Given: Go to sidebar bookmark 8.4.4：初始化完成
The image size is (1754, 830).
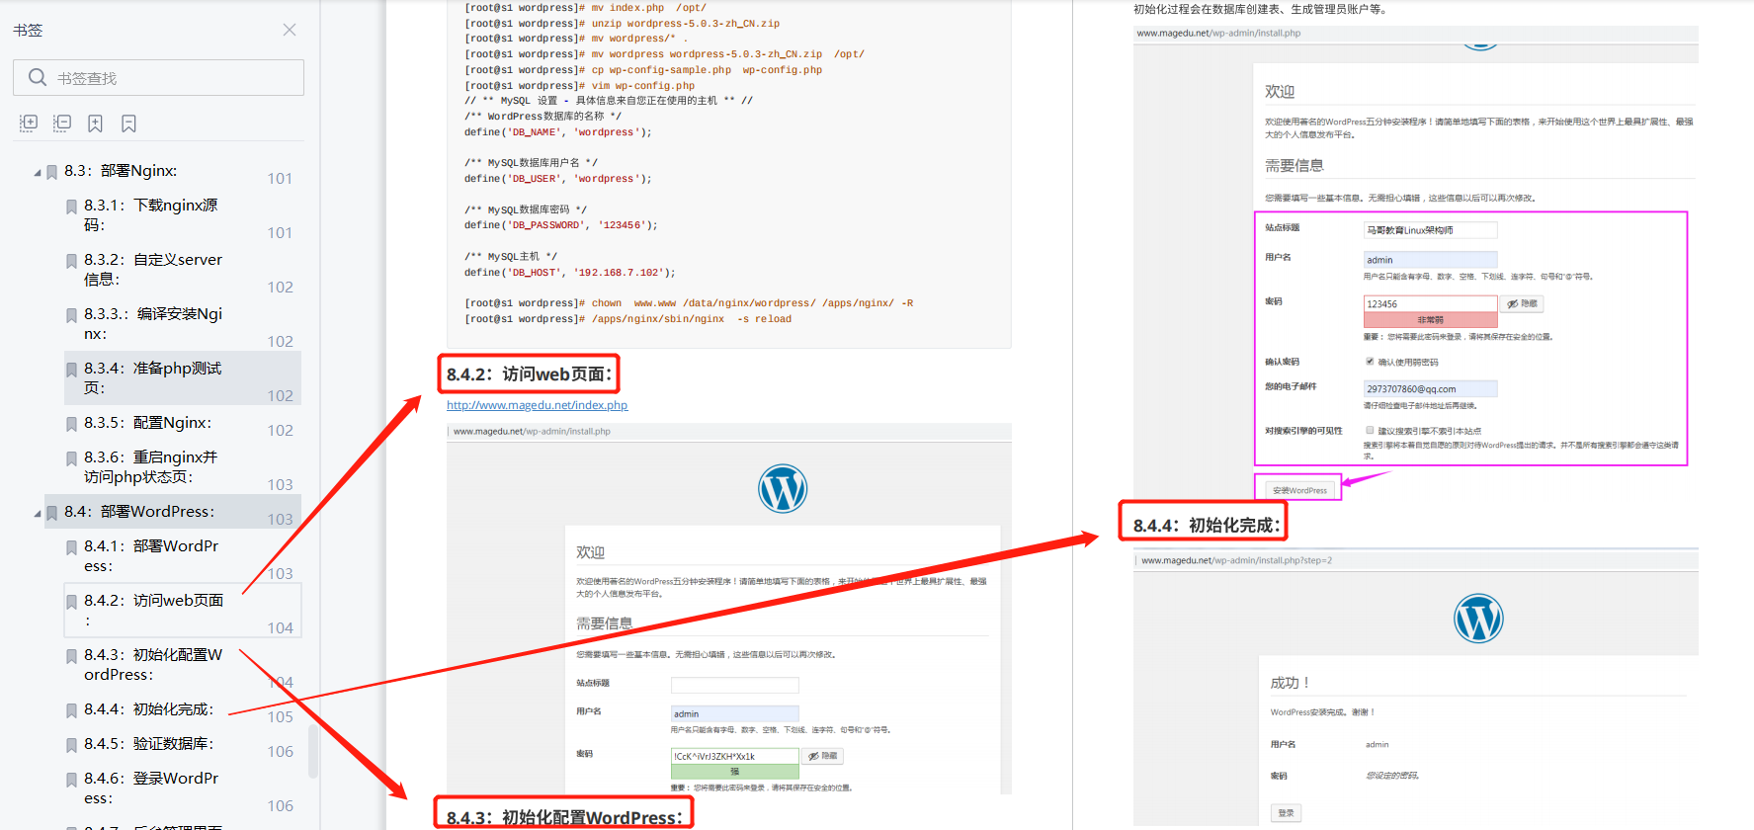Looking at the screenshot, I should 148,709.
